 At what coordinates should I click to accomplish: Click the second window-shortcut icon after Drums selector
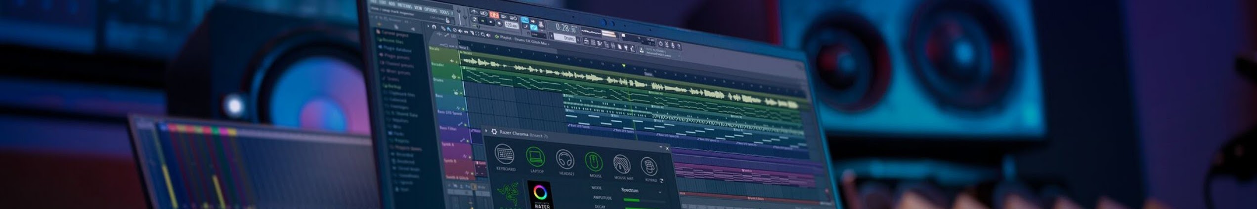point(593,42)
